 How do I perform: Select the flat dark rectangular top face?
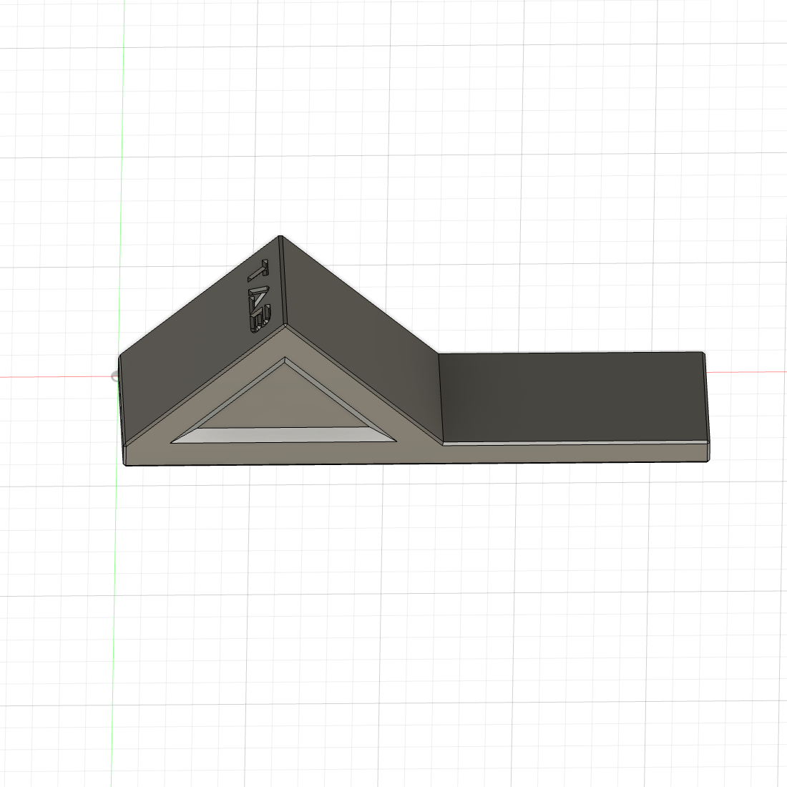pyautogui.click(x=574, y=398)
